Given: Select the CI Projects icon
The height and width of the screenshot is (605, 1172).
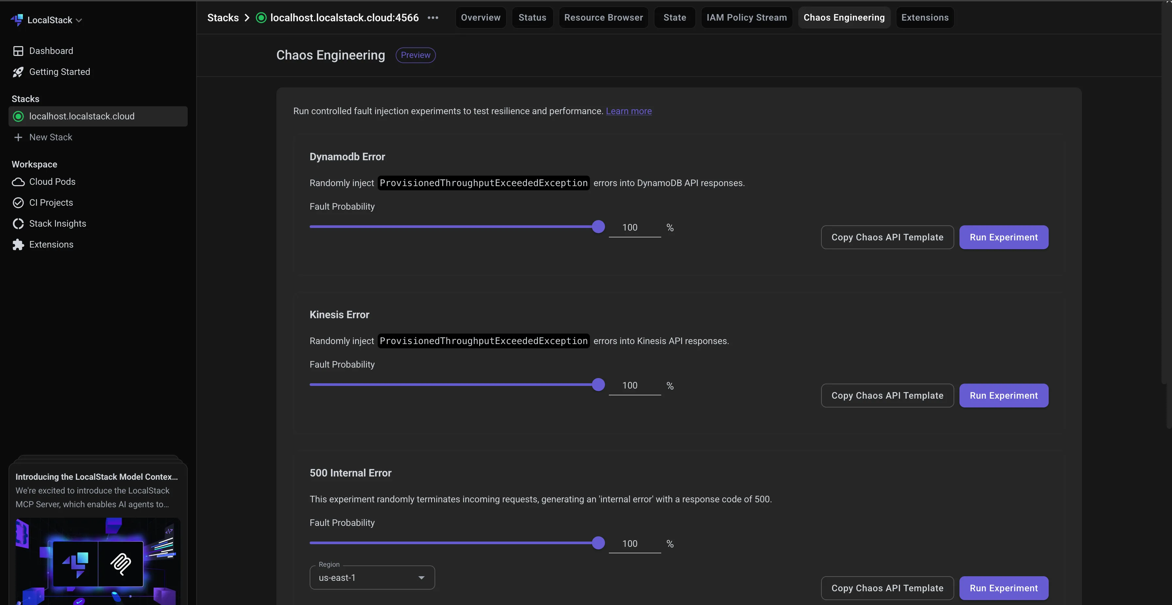Looking at the screenshot, I should pyautogui.click(x=18, y=202).
